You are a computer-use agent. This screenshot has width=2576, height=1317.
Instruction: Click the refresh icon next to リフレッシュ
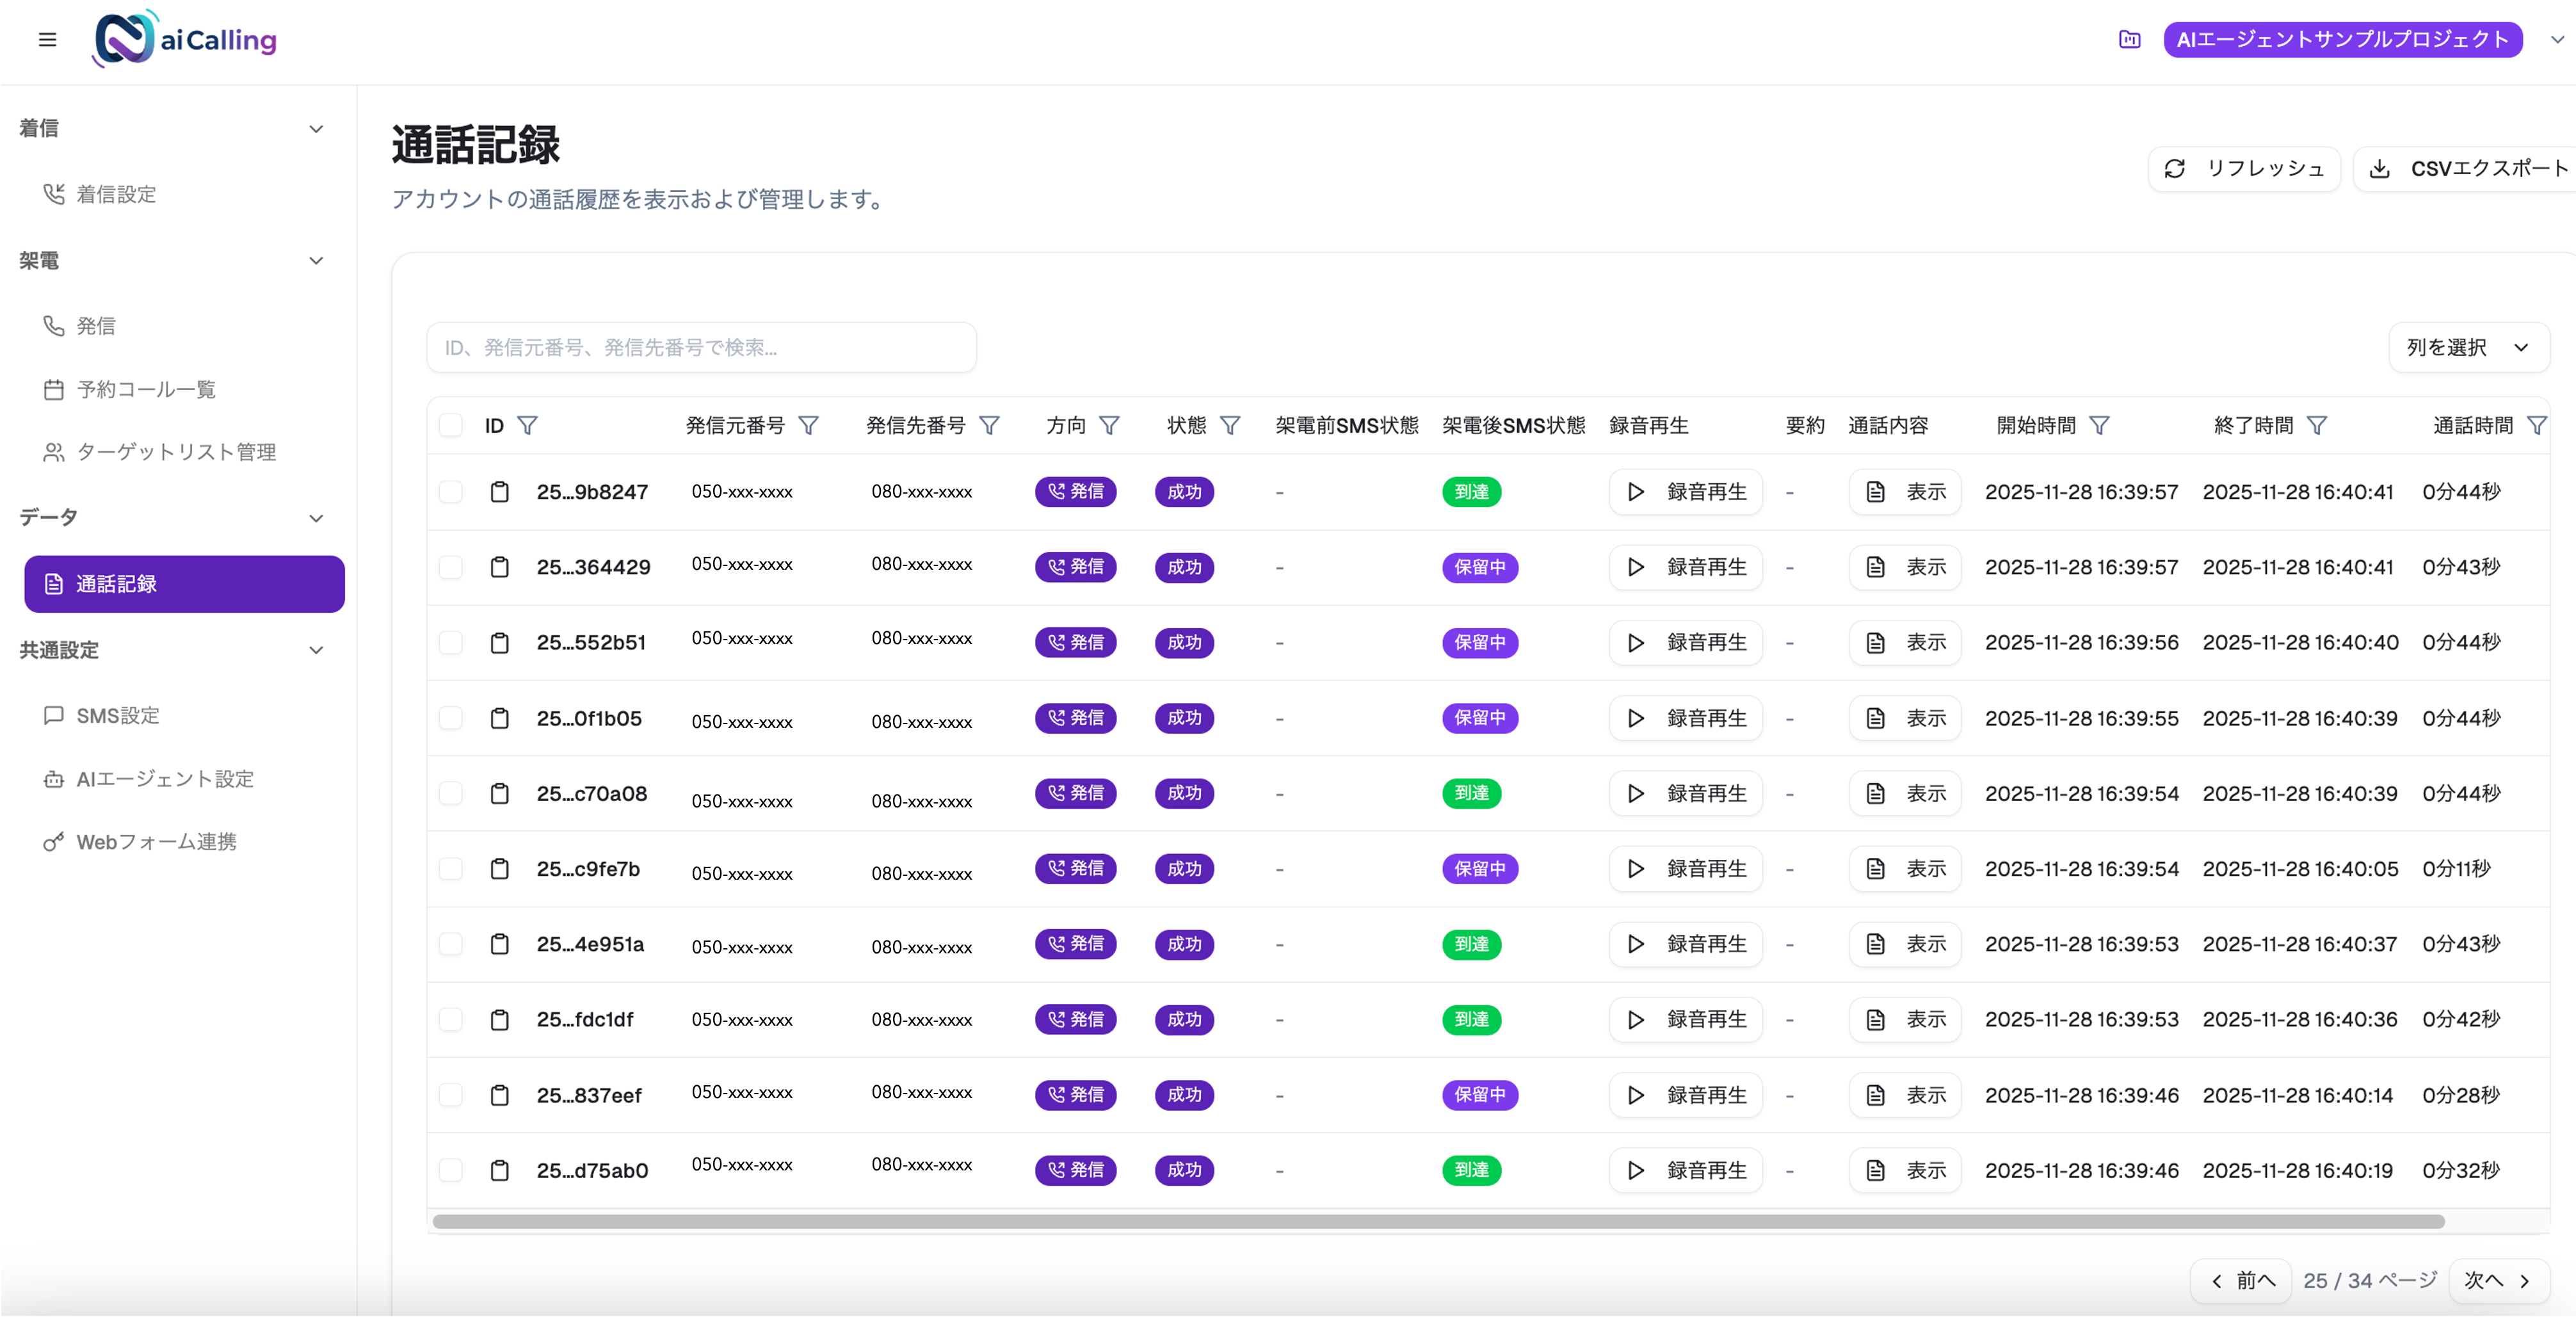[2176, 168]
